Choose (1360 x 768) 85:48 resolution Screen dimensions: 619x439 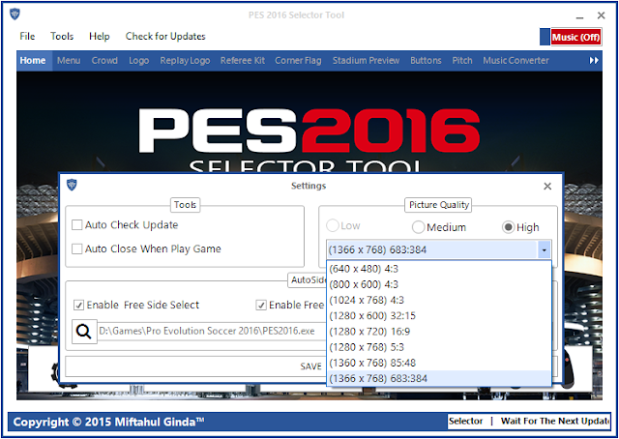(x=439, y=363)
